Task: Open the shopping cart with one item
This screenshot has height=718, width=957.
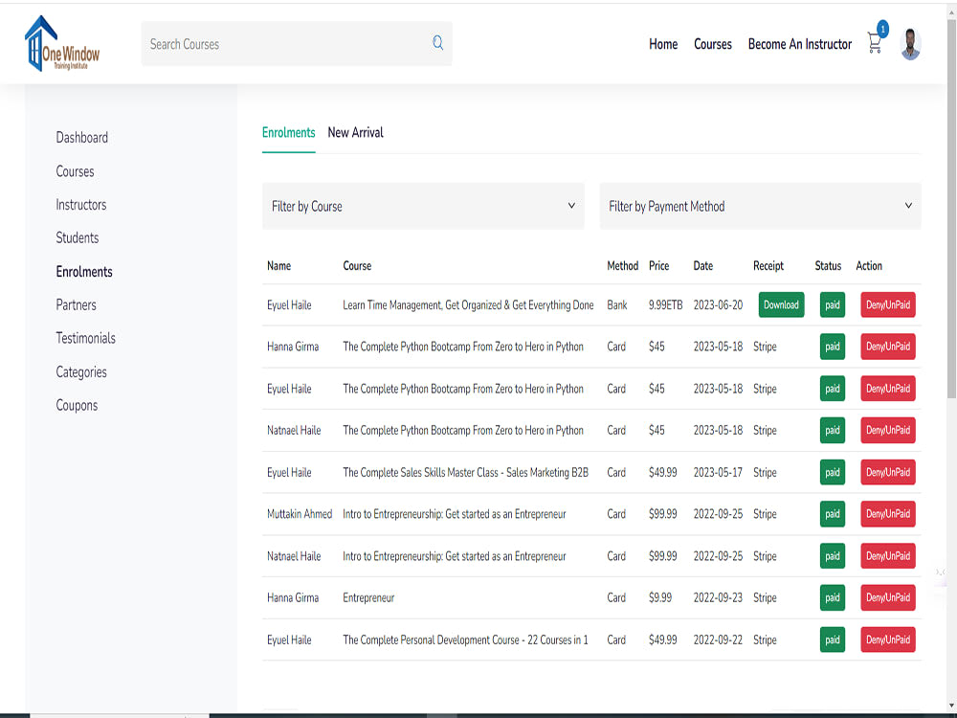Action: (x=874, y=43)
